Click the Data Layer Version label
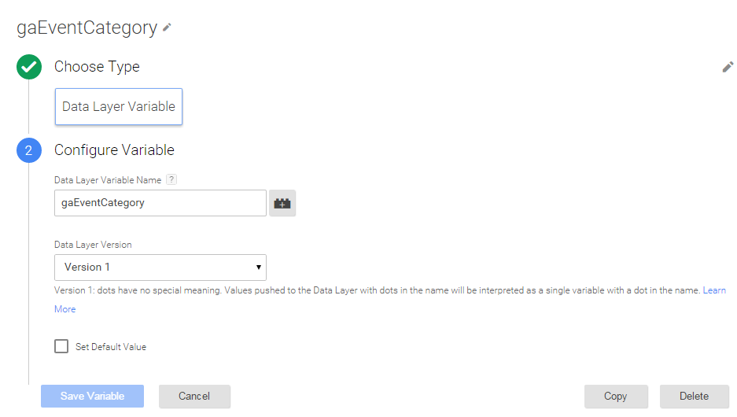This screenshot has width=737, height=417. (93, 245)
